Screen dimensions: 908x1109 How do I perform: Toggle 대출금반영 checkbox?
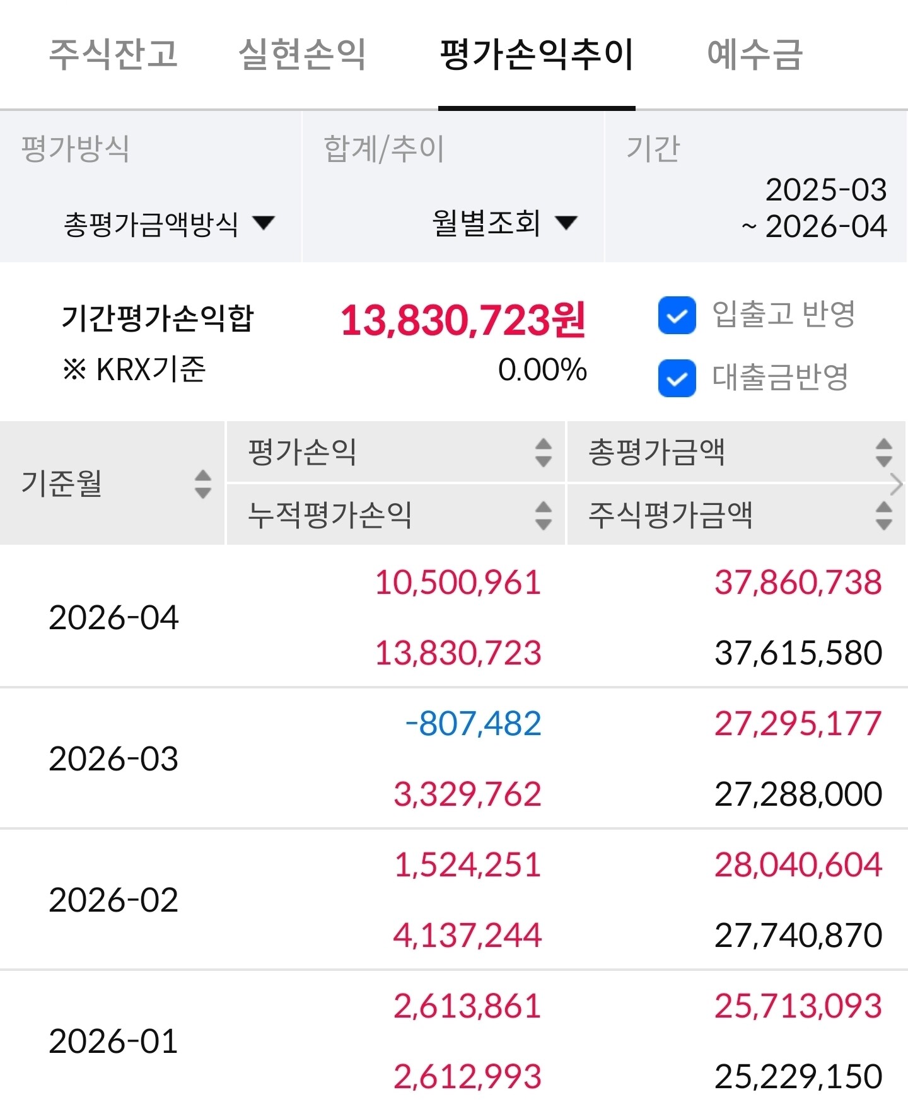pyautogui.click(x=677, y=378)
